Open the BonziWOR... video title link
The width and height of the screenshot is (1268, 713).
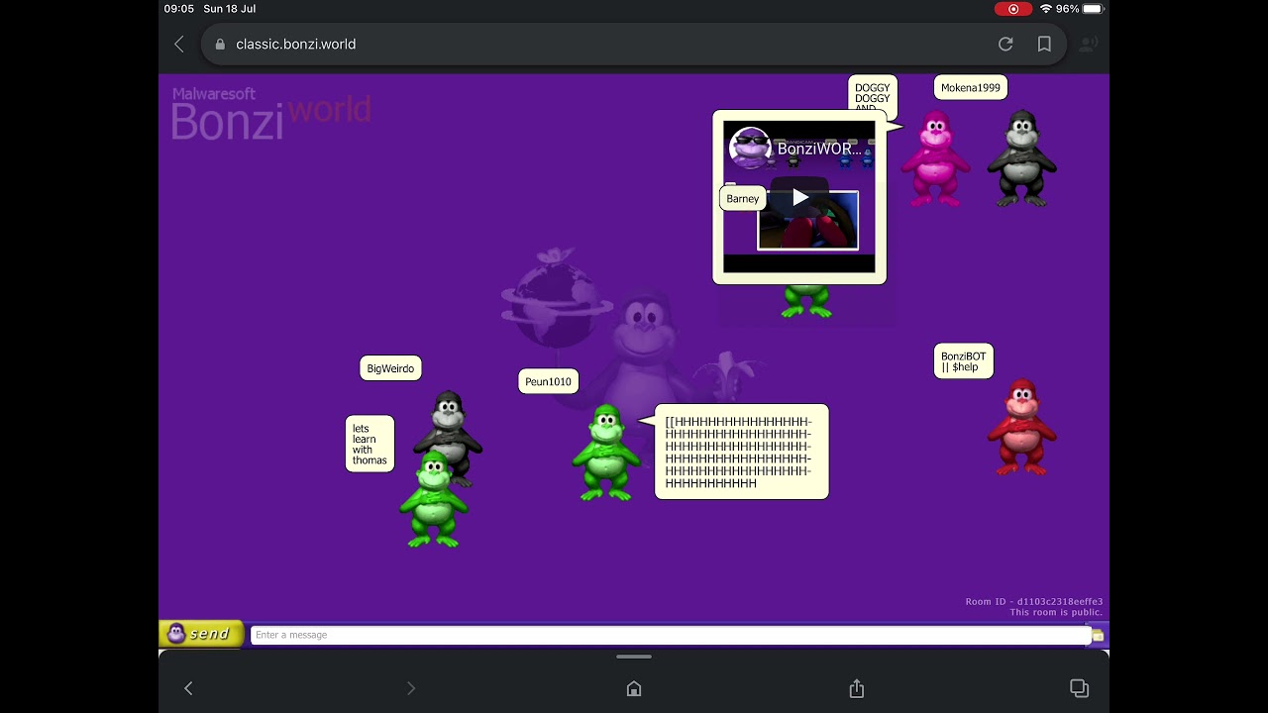click(x=819, y=149)
